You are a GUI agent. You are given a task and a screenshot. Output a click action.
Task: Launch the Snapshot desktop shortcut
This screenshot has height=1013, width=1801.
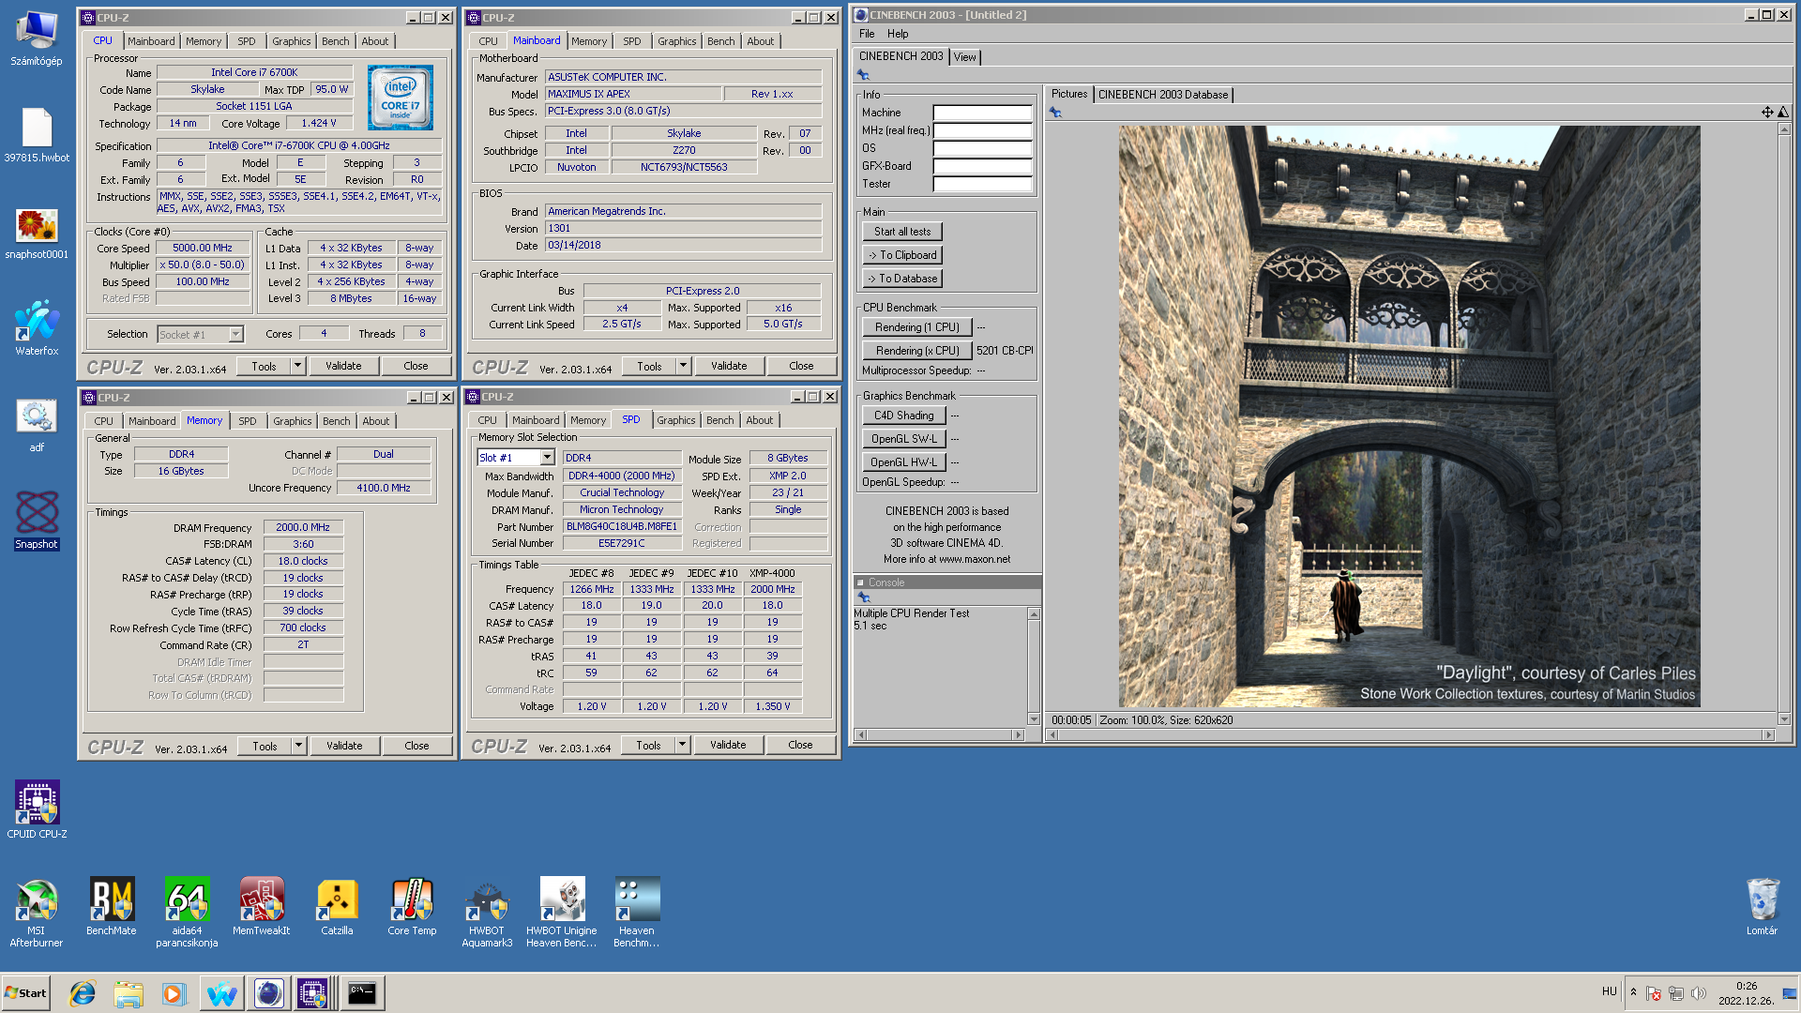(37, 521)
